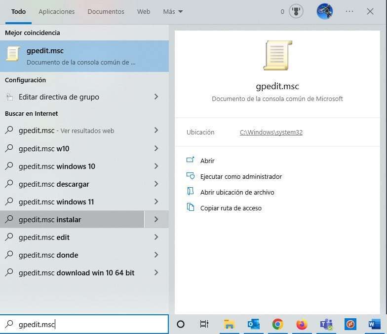The width and height of the screenshot is (387, 334).
Task: Open the user profile avatar
Action: click(325, 11)
